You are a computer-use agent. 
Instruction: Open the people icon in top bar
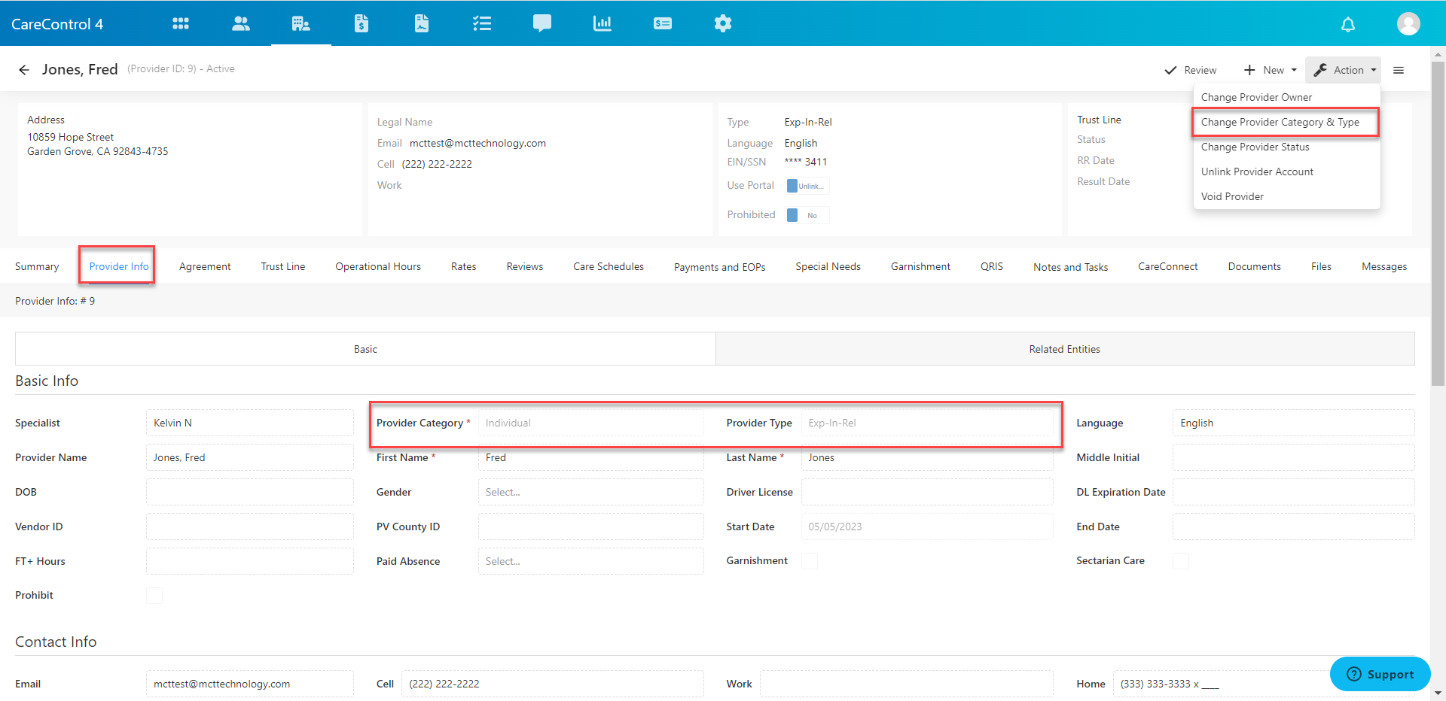pos(241,23)
